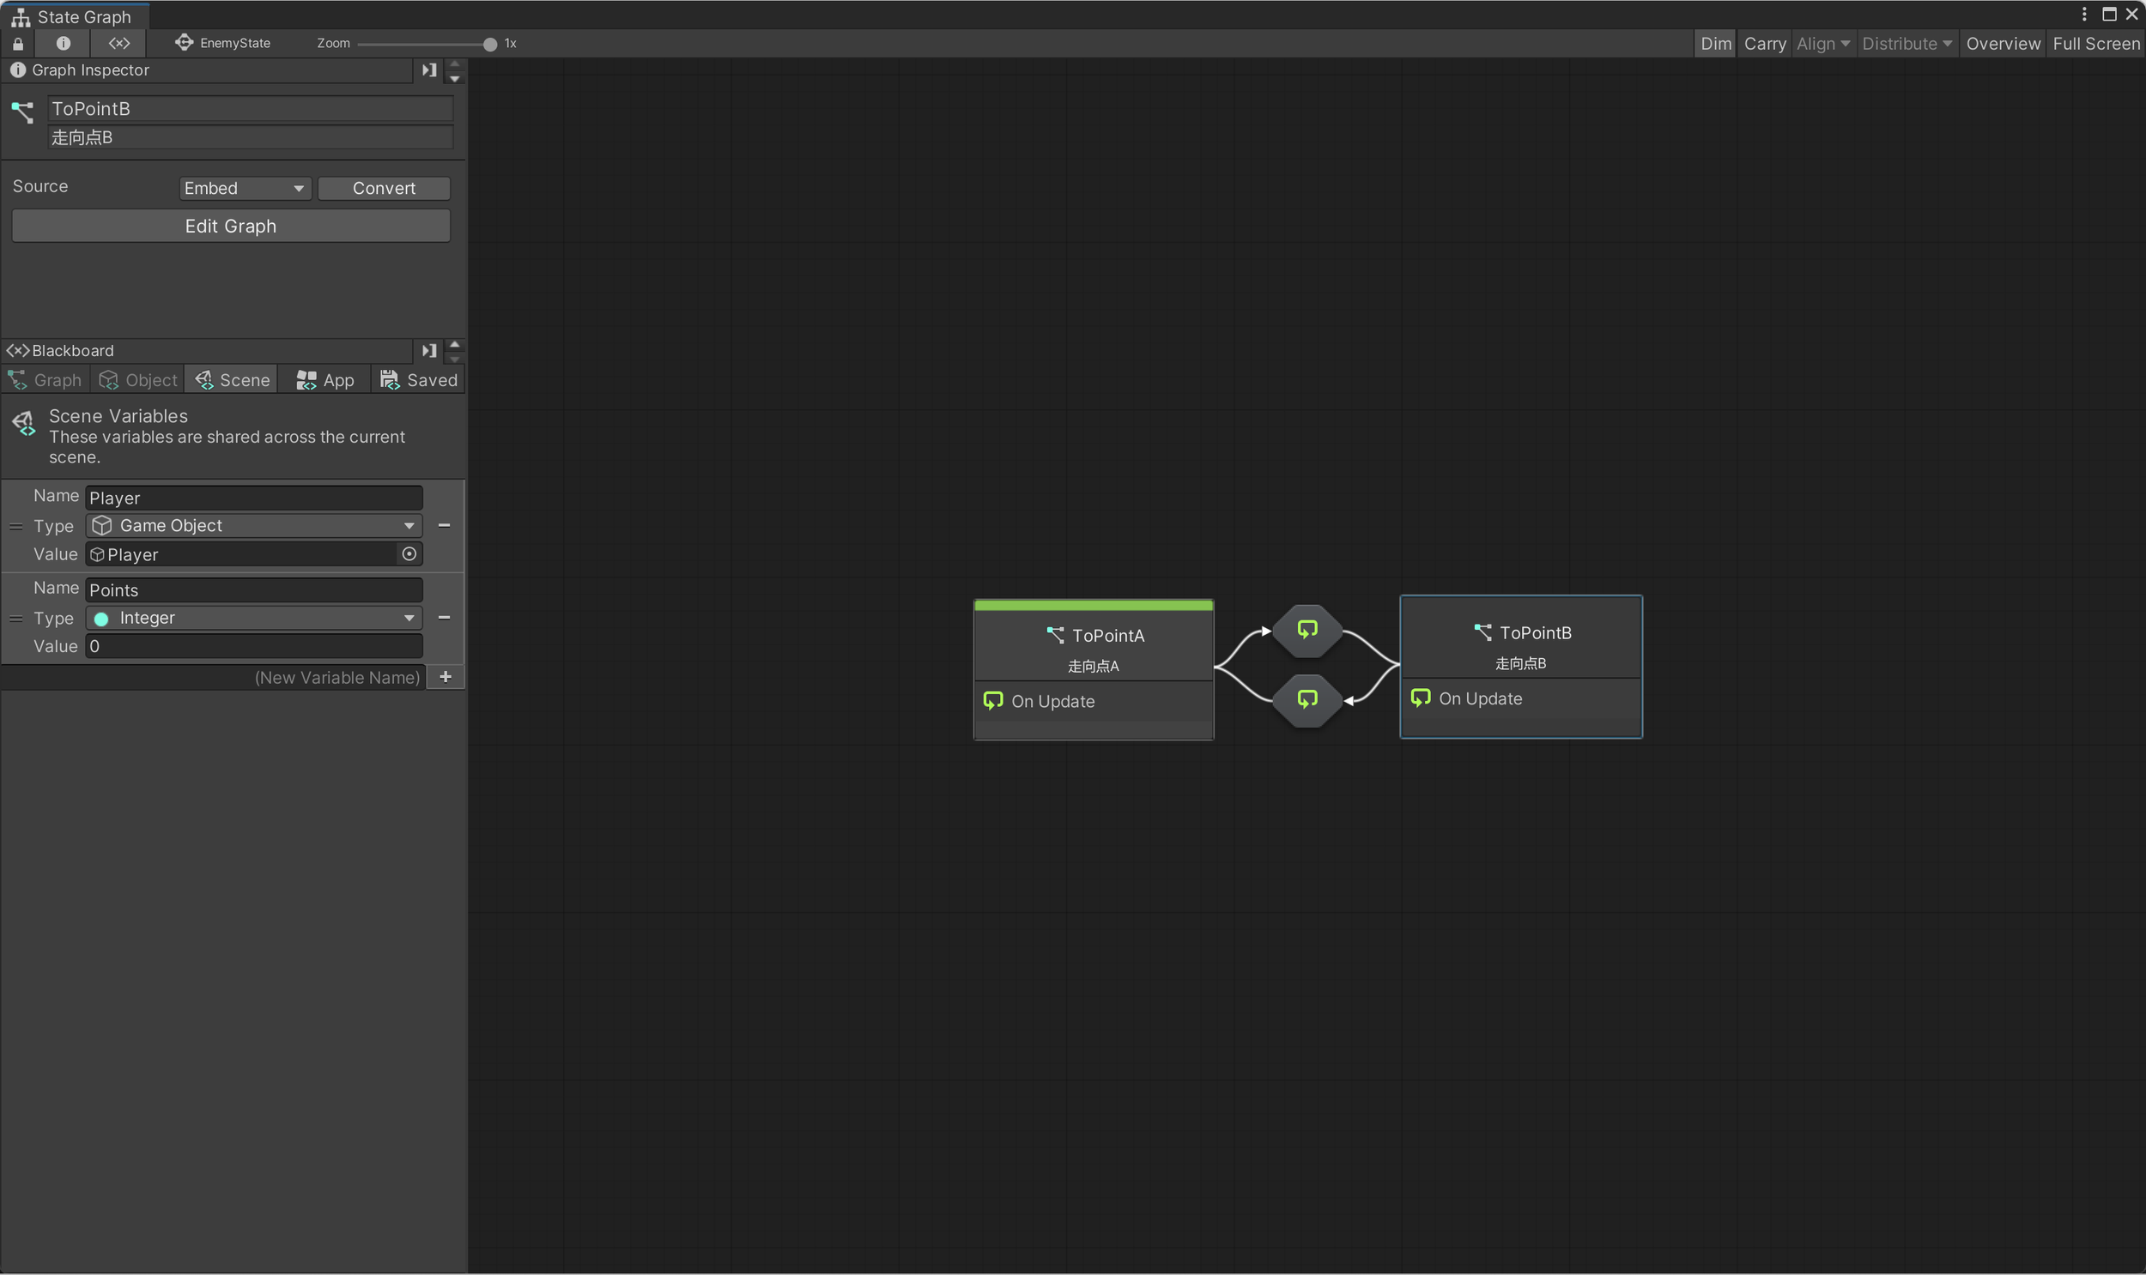Open the Source Embed dropdown
2146x1275 pixels.
point(244,188)
